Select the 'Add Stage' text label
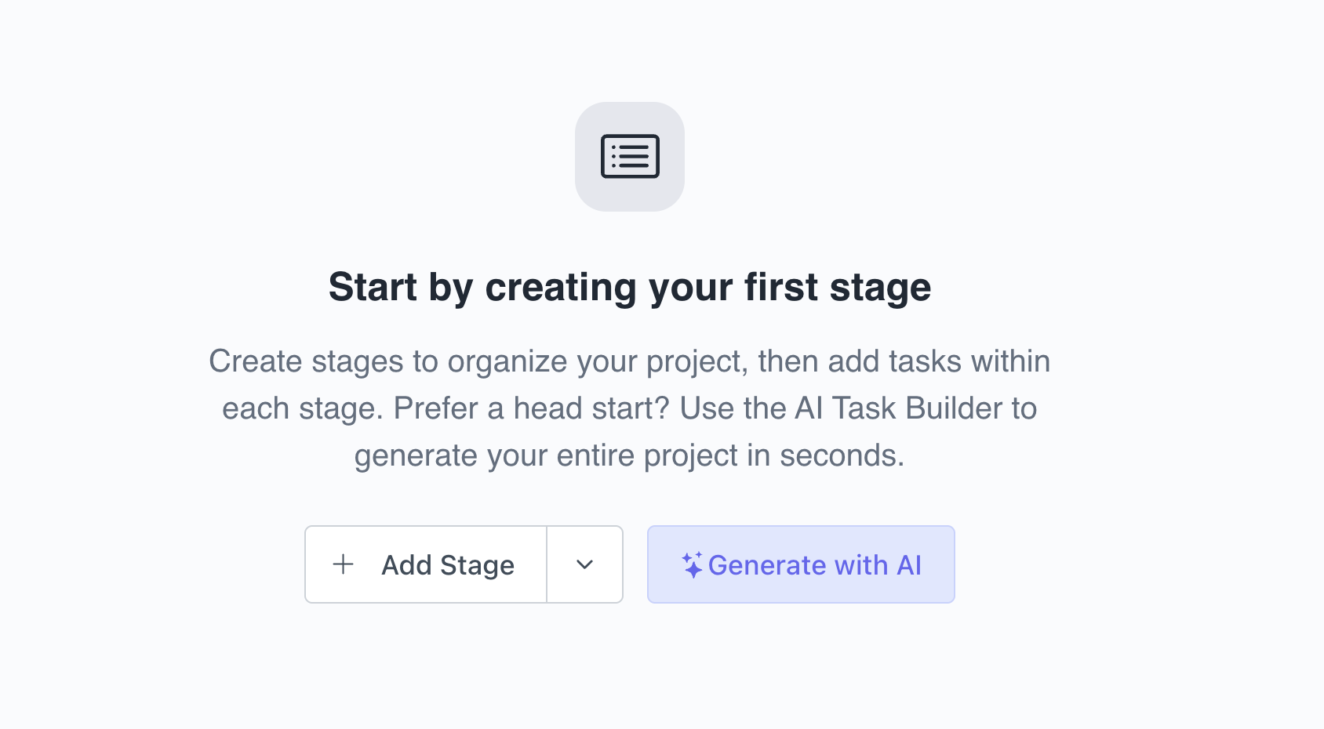 coord(448,564)
